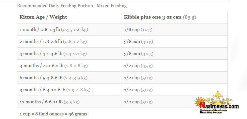Image resolution: width=247 pixels, height=119 pixels.
Task: Click the 12 months / 6.6-11 lb cell
Action: point(69,102)
